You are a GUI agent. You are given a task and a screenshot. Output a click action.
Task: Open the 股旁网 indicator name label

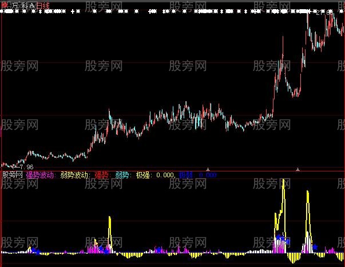pos(12,176)
